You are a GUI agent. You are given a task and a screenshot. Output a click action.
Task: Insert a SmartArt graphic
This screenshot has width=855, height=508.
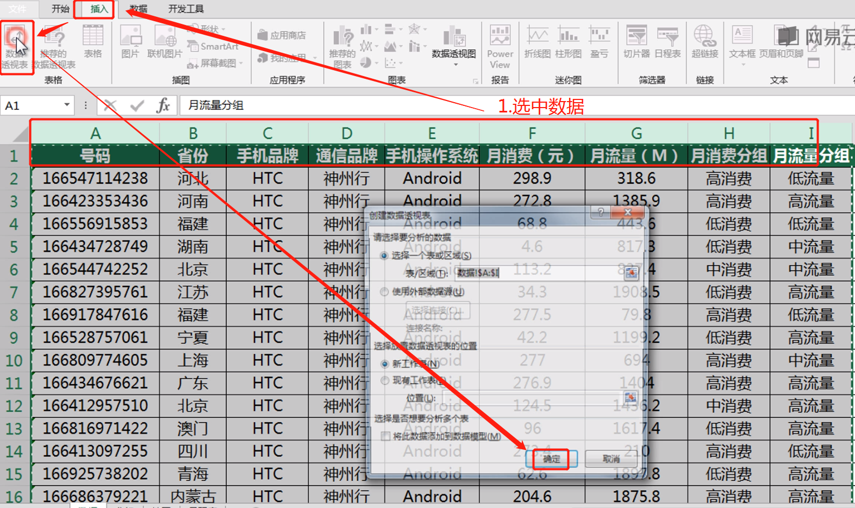tap(213, 47)
